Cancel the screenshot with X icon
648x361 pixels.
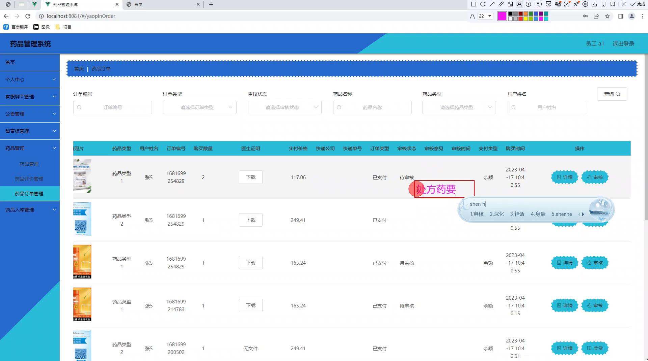[623, 4]
